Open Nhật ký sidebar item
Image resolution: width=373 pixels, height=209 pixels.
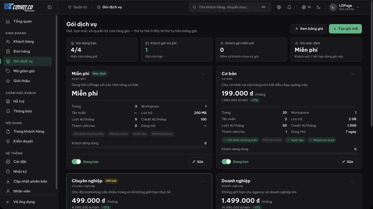27,171
